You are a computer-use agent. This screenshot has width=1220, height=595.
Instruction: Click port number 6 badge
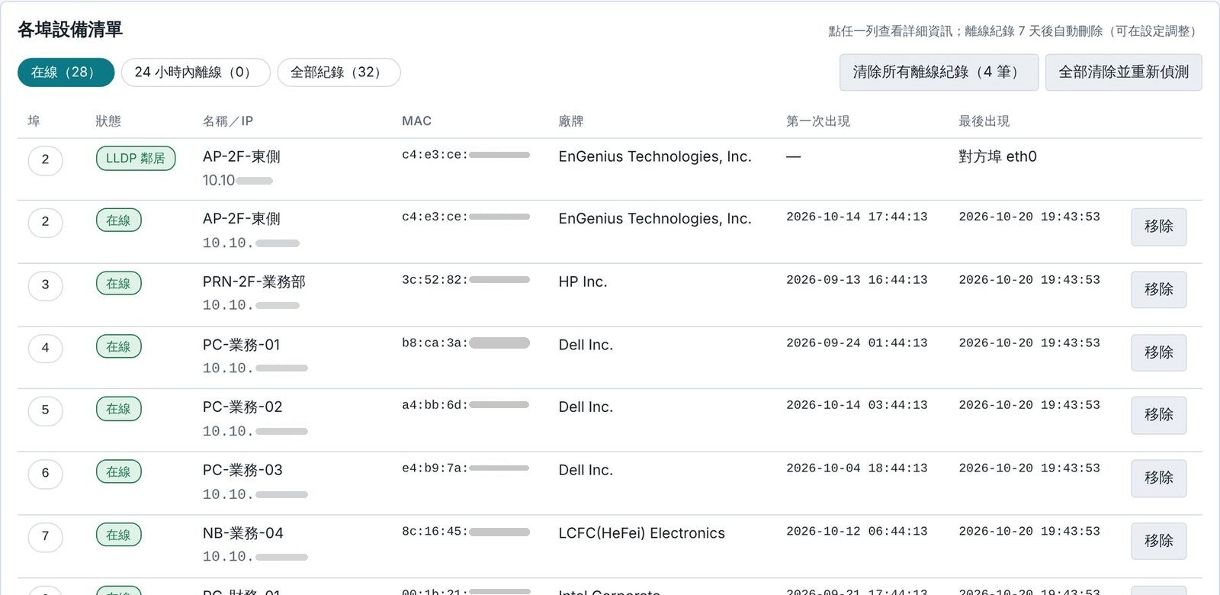45,474
